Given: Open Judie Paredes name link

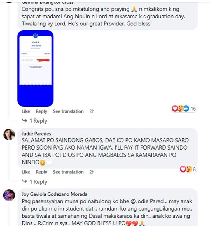Looking at the screenshot, I should [36, 134].
